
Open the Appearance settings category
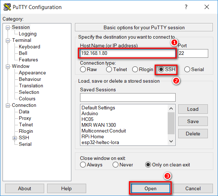click(x=32, y=73)
